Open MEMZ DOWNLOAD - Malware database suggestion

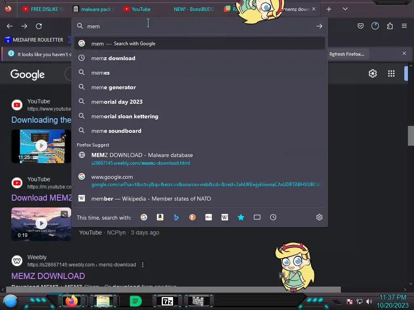click(200, 159)
